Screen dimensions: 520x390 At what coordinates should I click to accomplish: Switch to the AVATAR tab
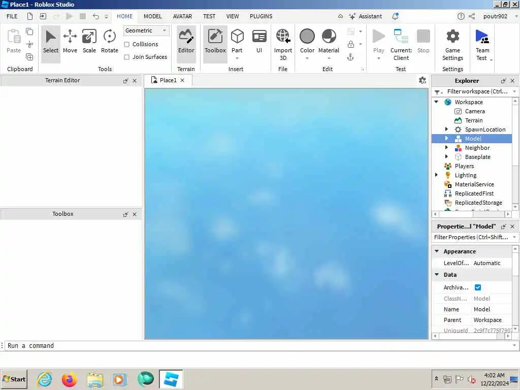pos(182,16)
